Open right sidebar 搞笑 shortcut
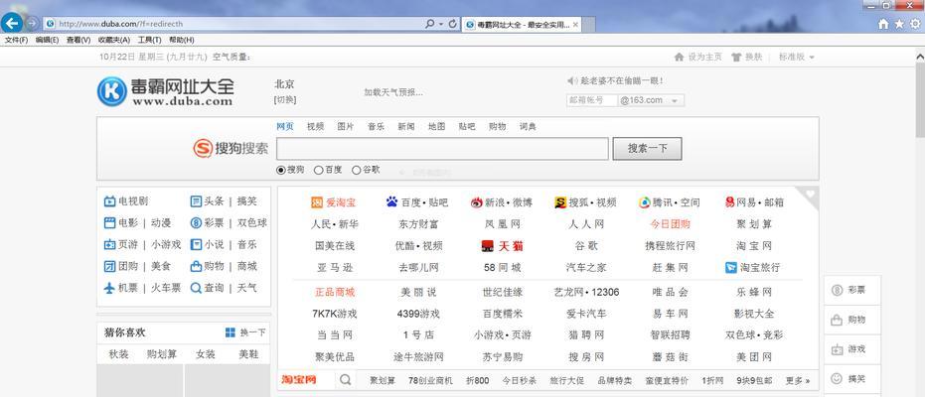 point(851,379)
